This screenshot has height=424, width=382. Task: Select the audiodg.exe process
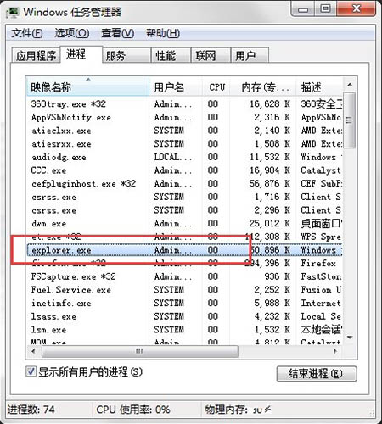click(x=184, y=157)
